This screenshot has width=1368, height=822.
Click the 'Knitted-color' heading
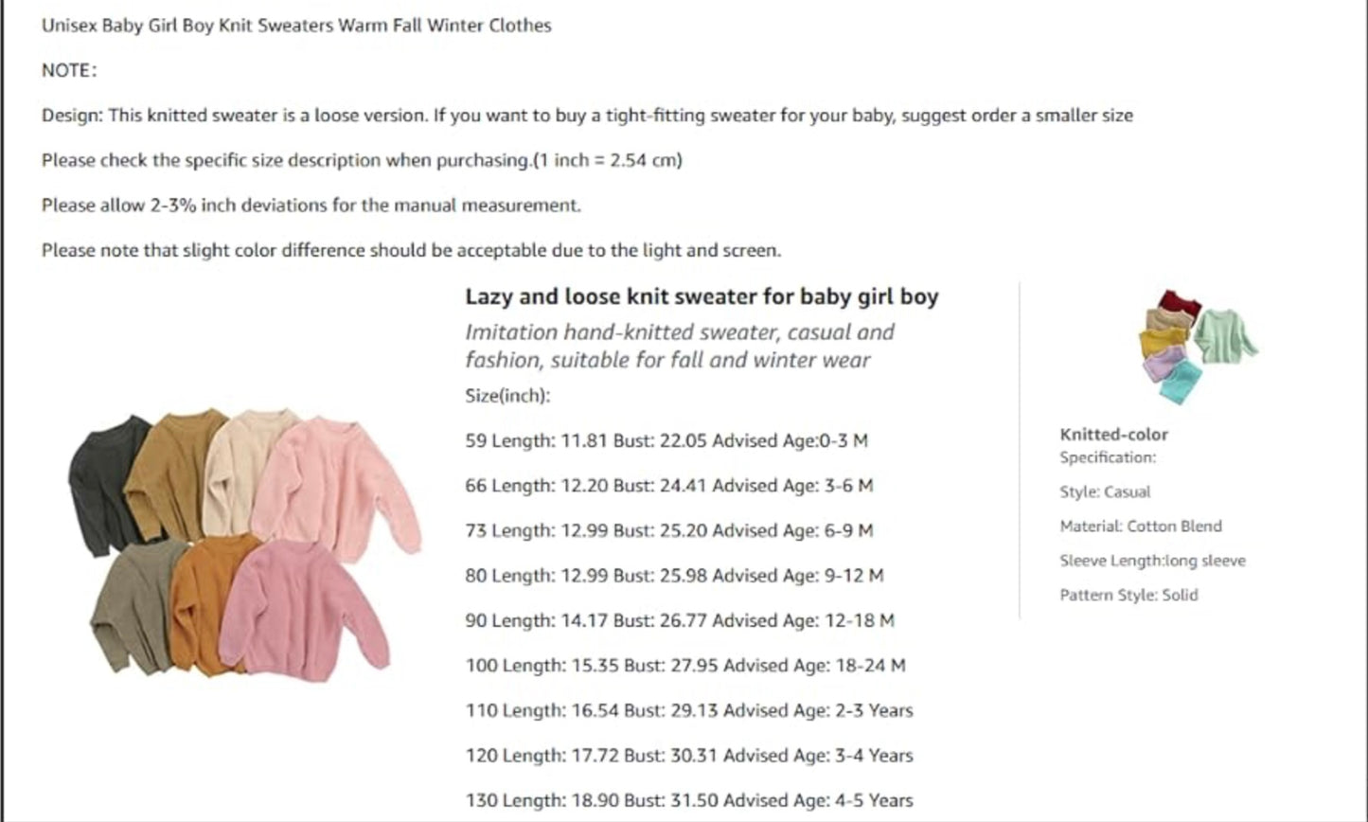click(1113, 435)
